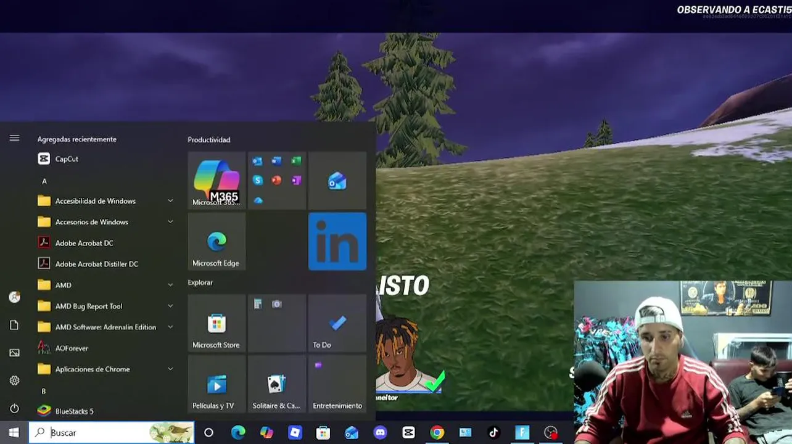Open the Windows Start button

[14, 433]
